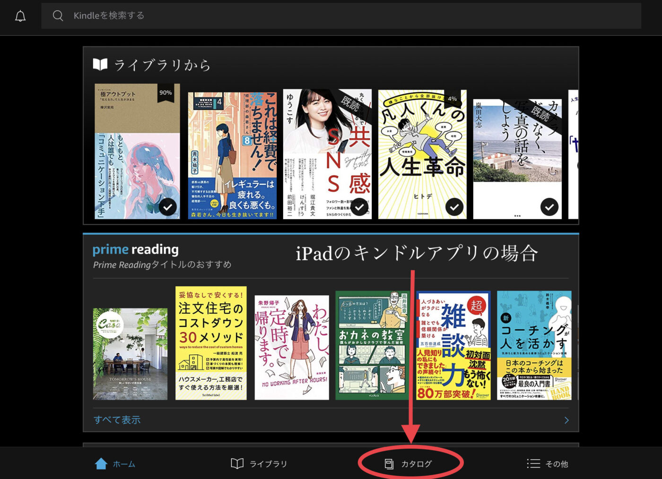Click the すべて表示 link
Viewport: 662px width, 479px height.
pos(117,420)
